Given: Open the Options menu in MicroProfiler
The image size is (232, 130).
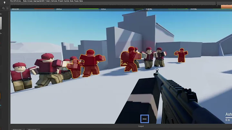Looking at the screenshot, I should (x=54, y=1).
